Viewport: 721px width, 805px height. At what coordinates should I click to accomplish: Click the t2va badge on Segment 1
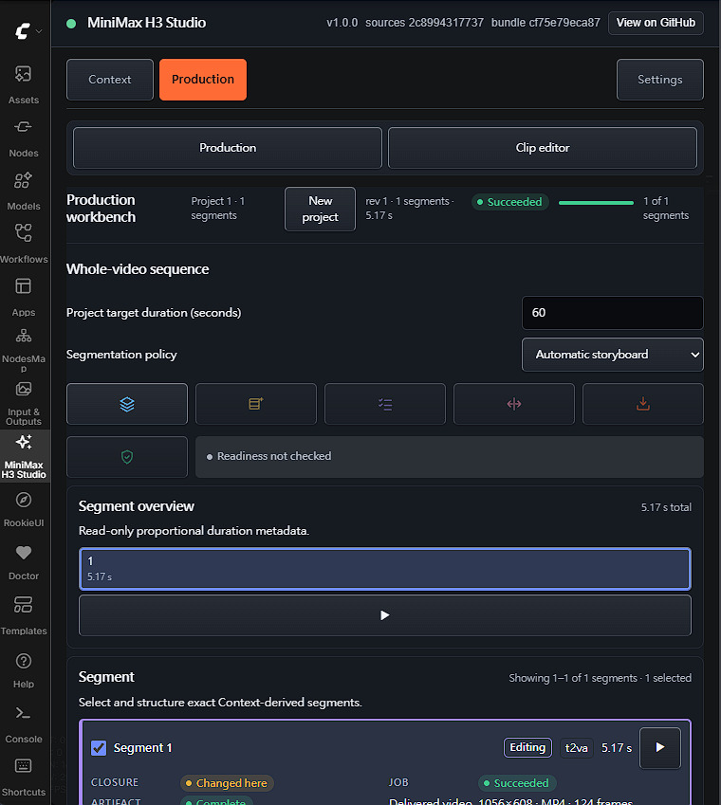click(576, 748)
